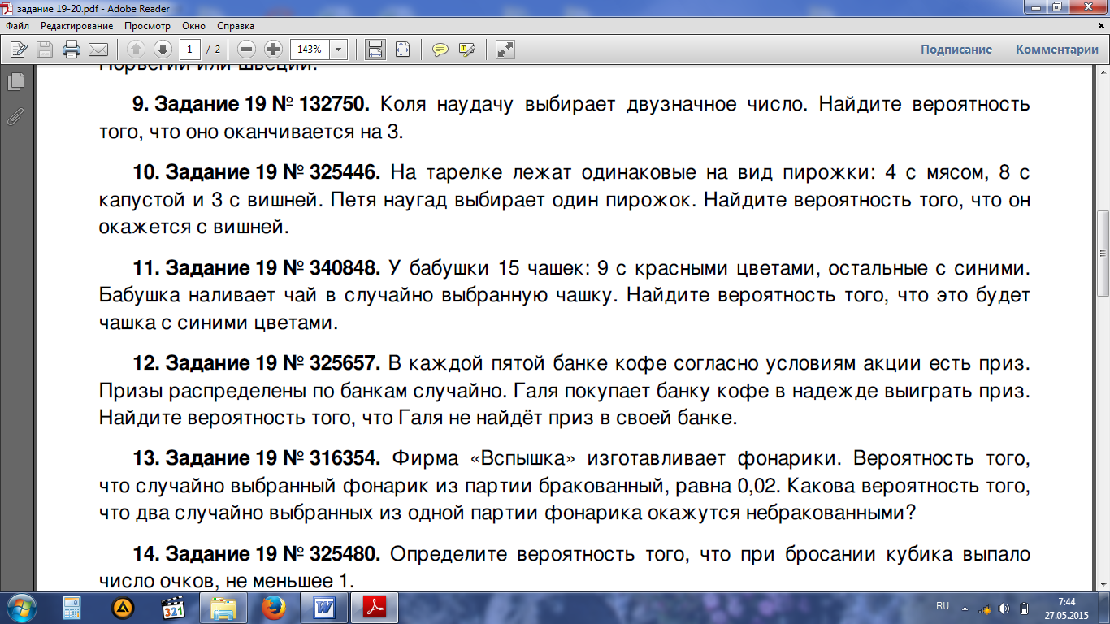Open the Windows Start button
The image size is (1110, 624).
pos(21,607)
